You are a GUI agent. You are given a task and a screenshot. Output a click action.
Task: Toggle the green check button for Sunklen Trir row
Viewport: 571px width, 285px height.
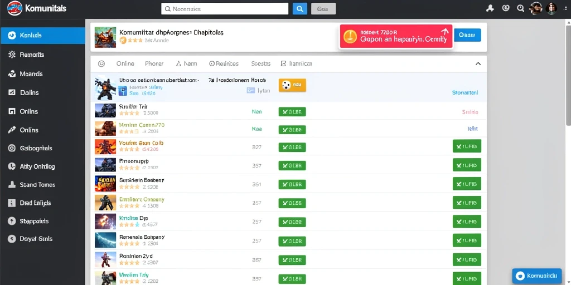292,111
